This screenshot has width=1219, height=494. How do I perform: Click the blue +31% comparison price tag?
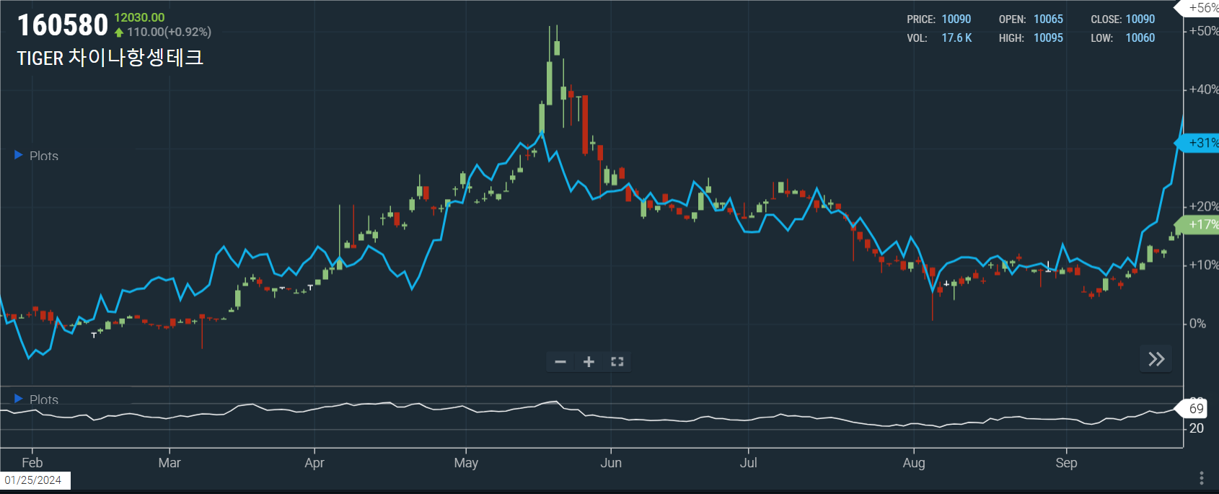[1200, 143]
